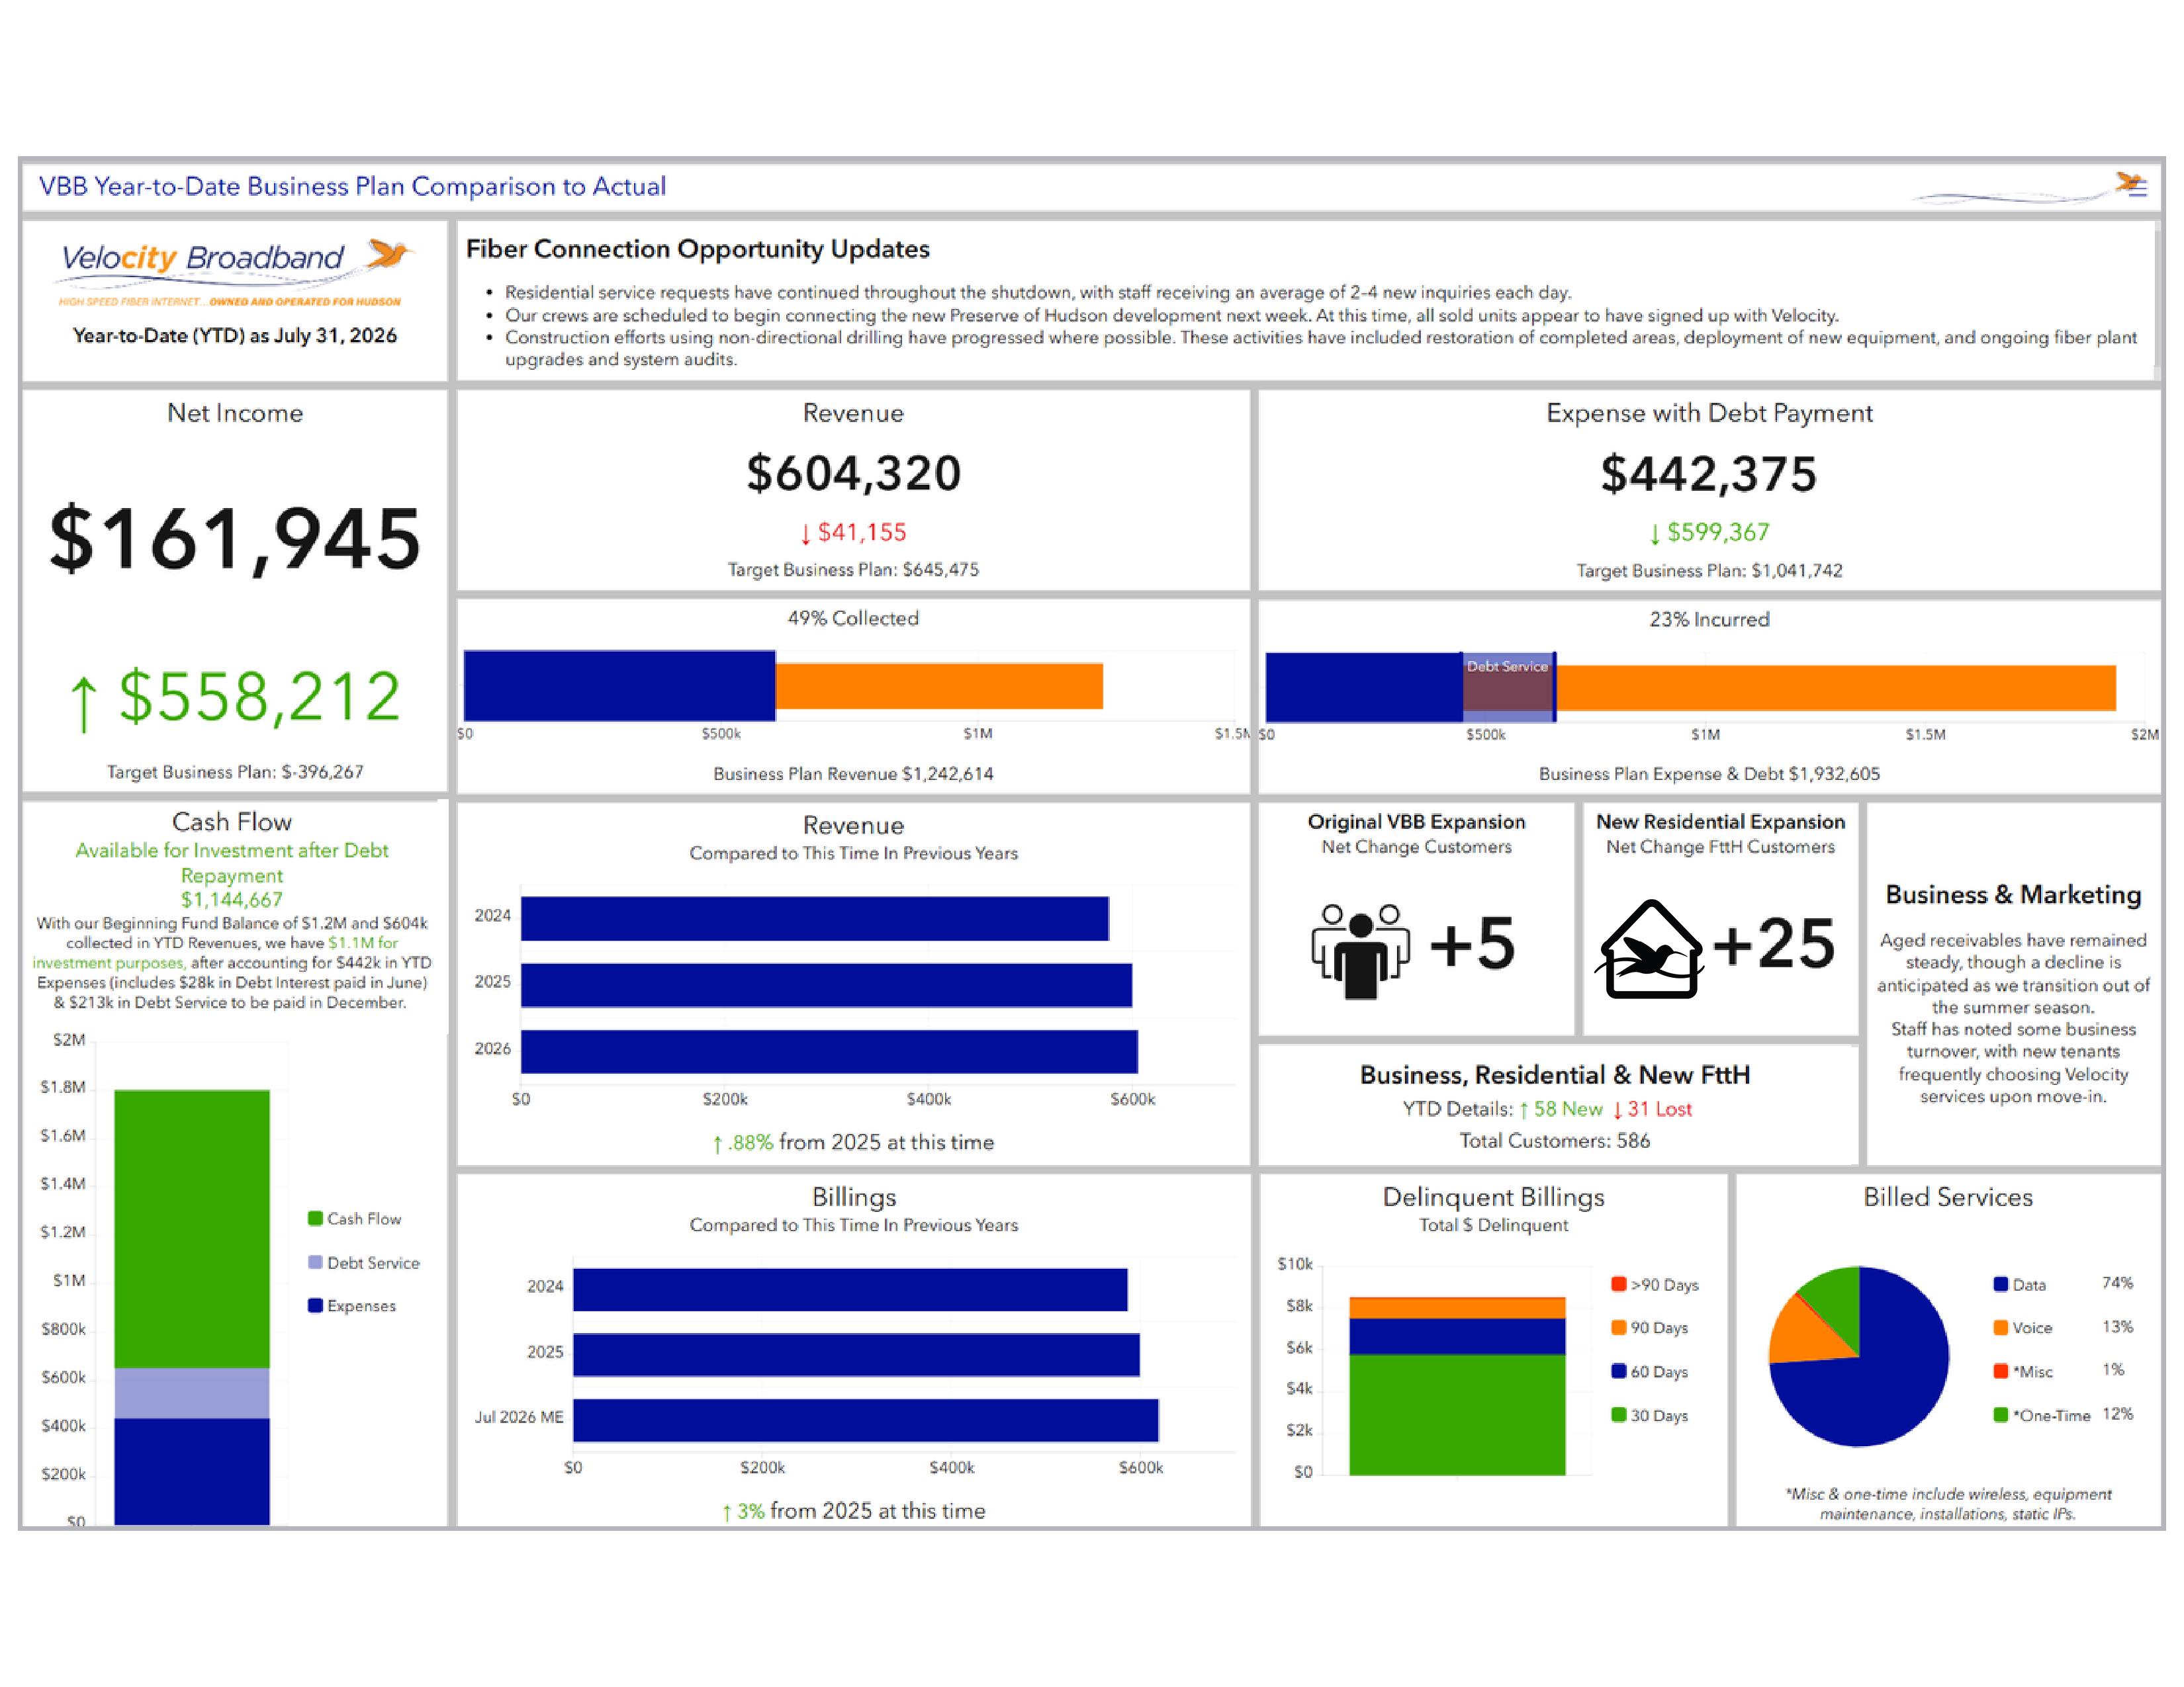The height and width of the screenshot is (1687, 2184).
Task: Click the expense total $442,375
Action: tap(1709, 474)
